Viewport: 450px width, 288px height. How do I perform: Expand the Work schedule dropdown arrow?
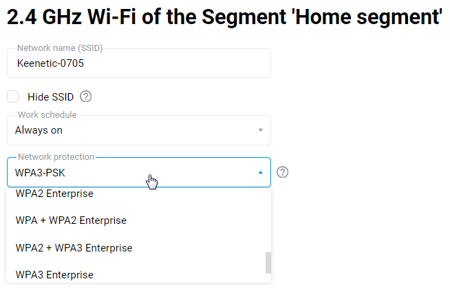pyautogui.click(x=260, y=130)
